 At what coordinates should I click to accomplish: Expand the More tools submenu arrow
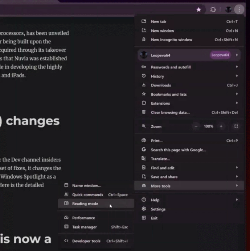[x=237, y=185]
